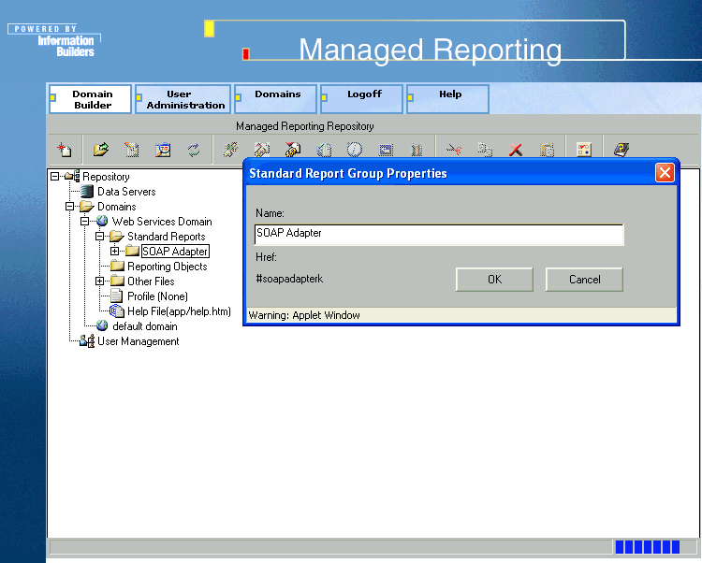The width and height of the screenshot is (702, 563).
Task: Collapse the Domains tree node
Action: pos(70,206)
